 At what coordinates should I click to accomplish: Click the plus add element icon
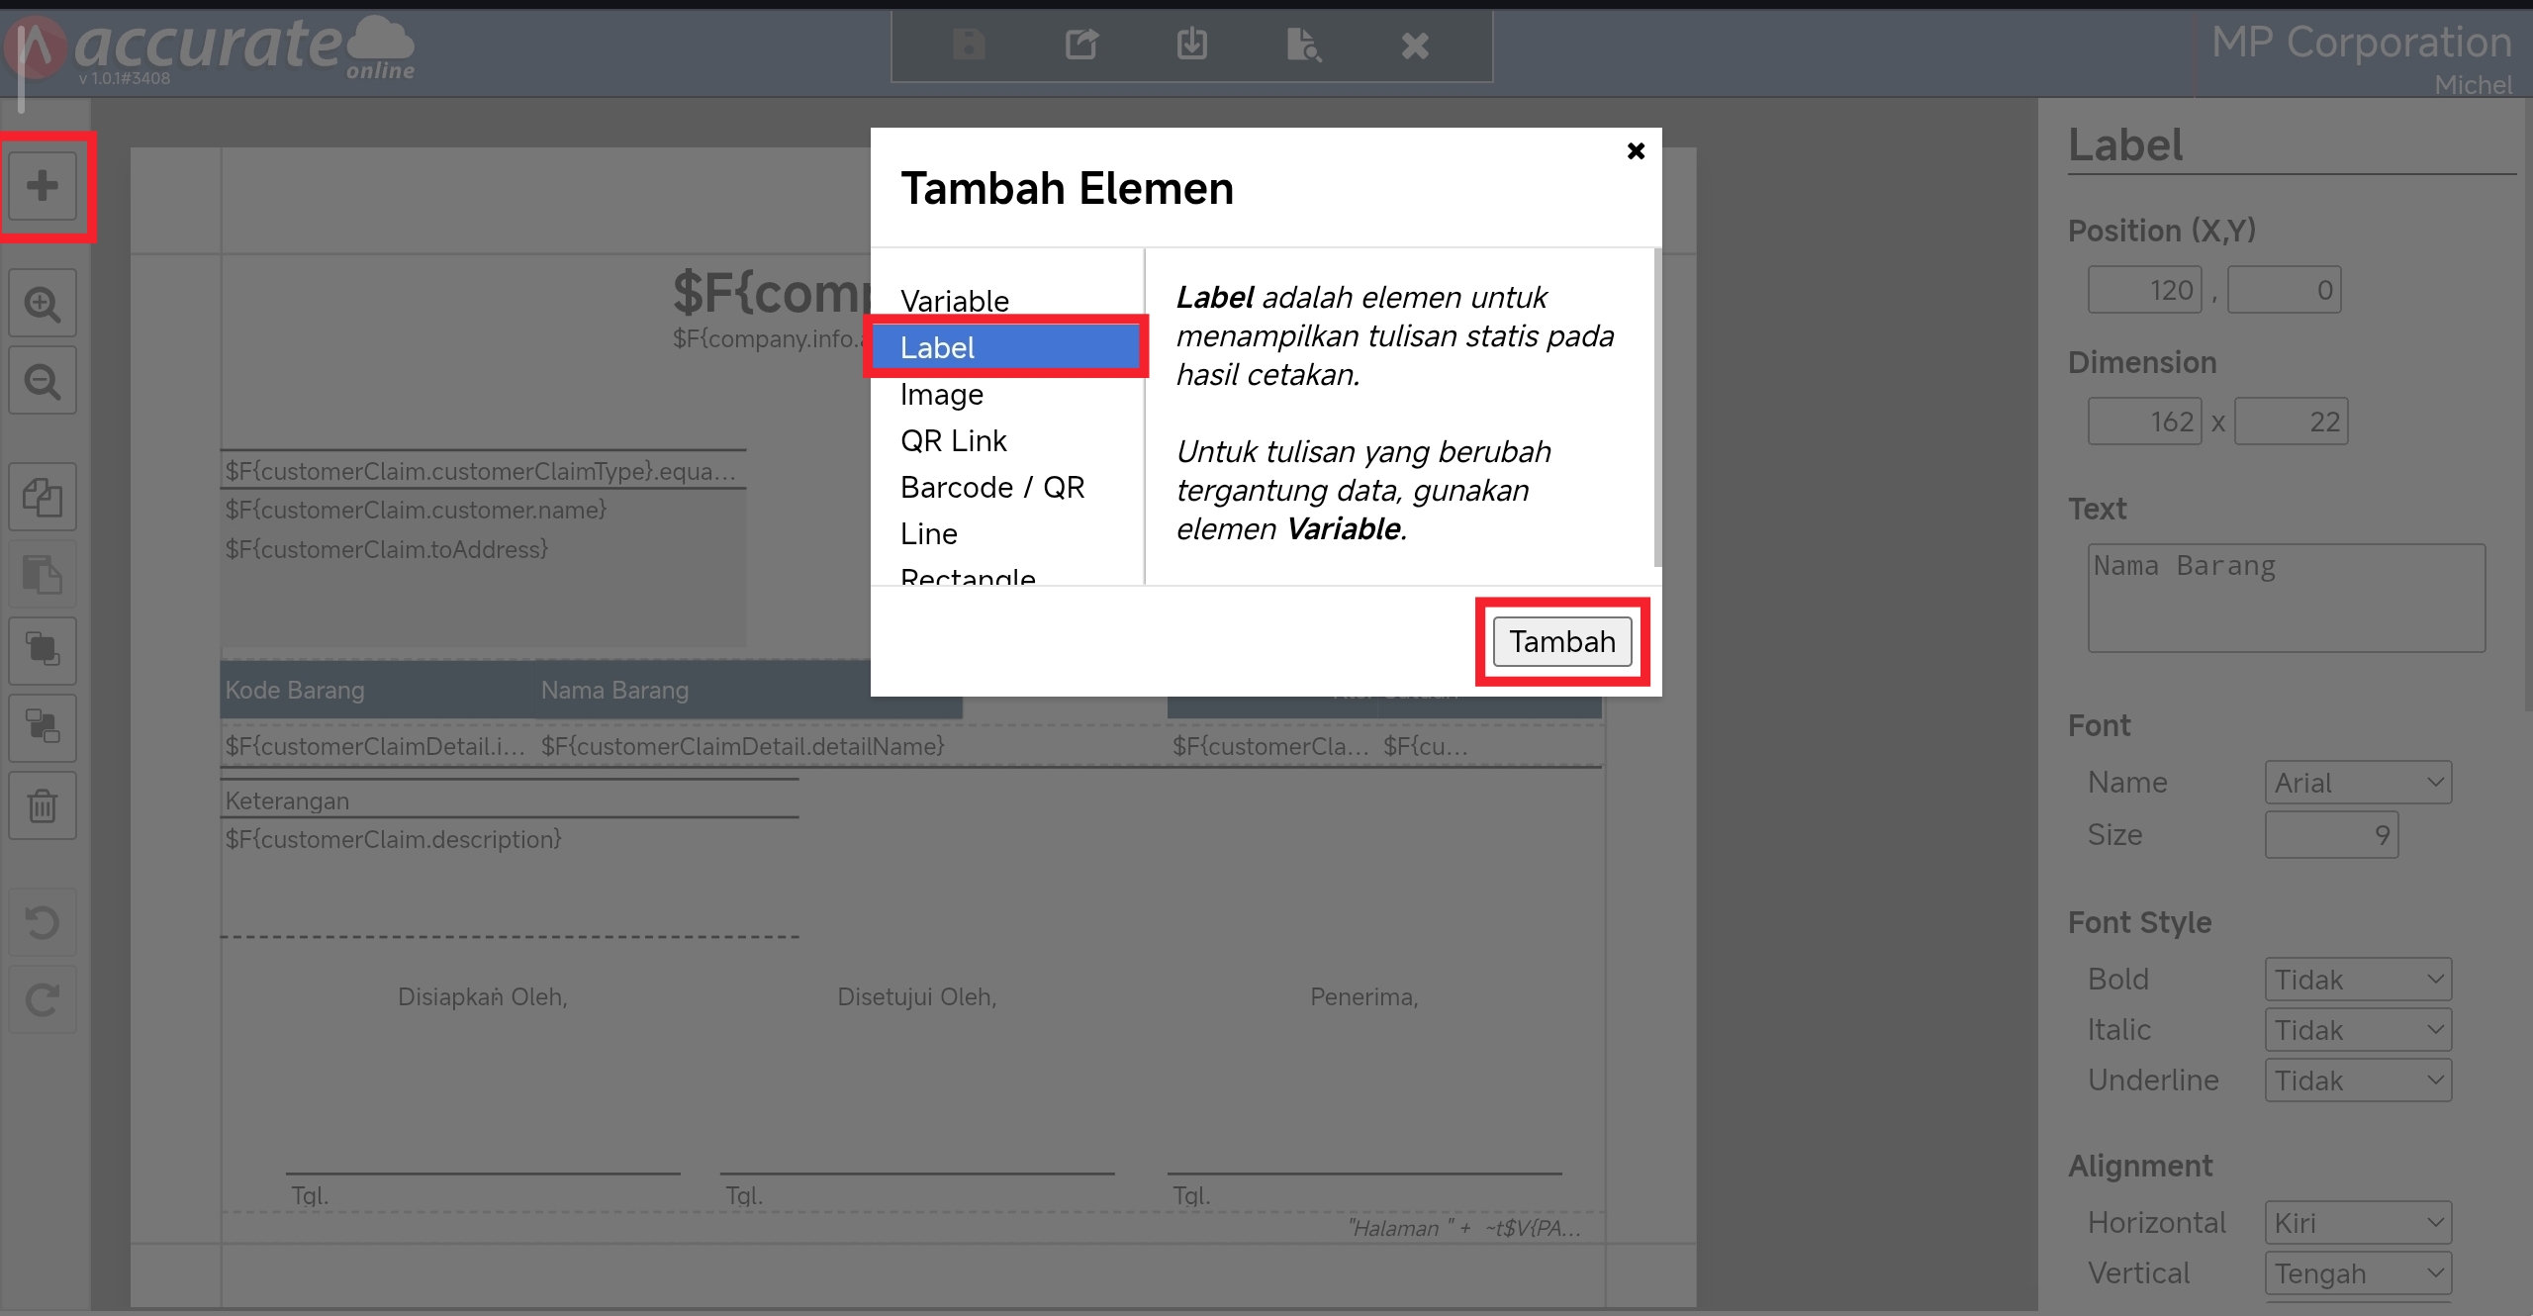[x=43, y=186]
